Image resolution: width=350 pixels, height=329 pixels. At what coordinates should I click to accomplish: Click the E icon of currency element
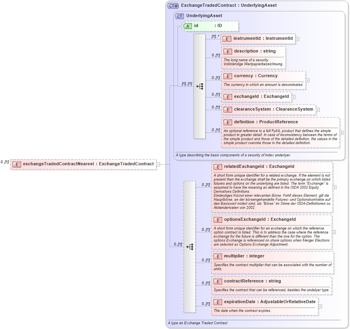click(x=228, y=76)
